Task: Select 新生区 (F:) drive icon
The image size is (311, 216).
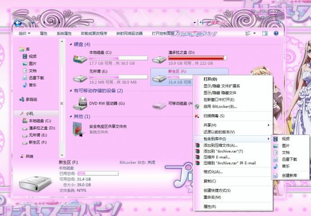Action: point(159,79)
